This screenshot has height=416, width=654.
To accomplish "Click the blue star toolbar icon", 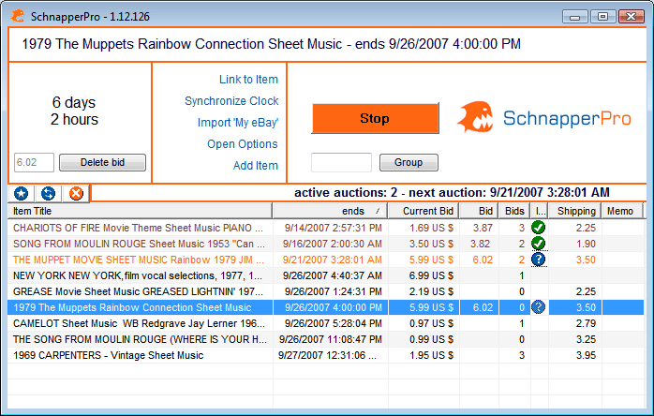I will (x=22, y=194).
